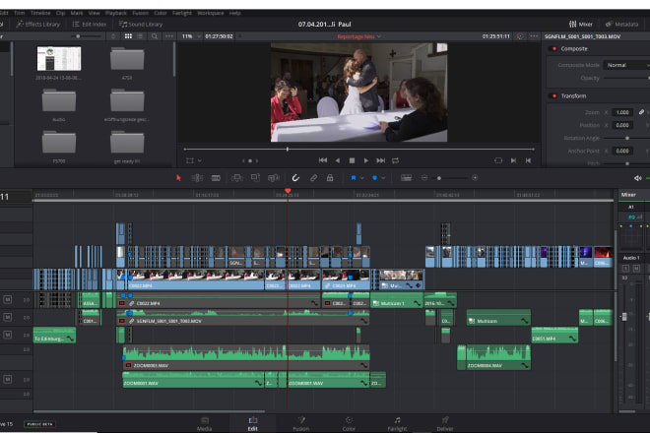The height and width of the screenshot is (433, 650).
Task: Open the Effects Library panel
Action: [38, 24]
